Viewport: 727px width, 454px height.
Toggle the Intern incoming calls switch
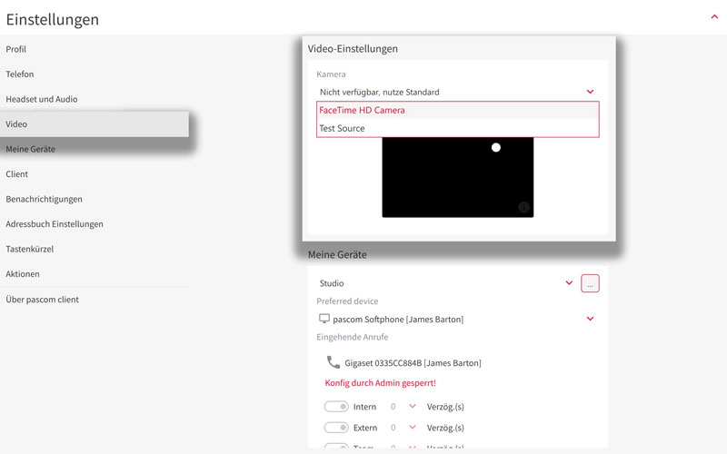tap(336, 407)
